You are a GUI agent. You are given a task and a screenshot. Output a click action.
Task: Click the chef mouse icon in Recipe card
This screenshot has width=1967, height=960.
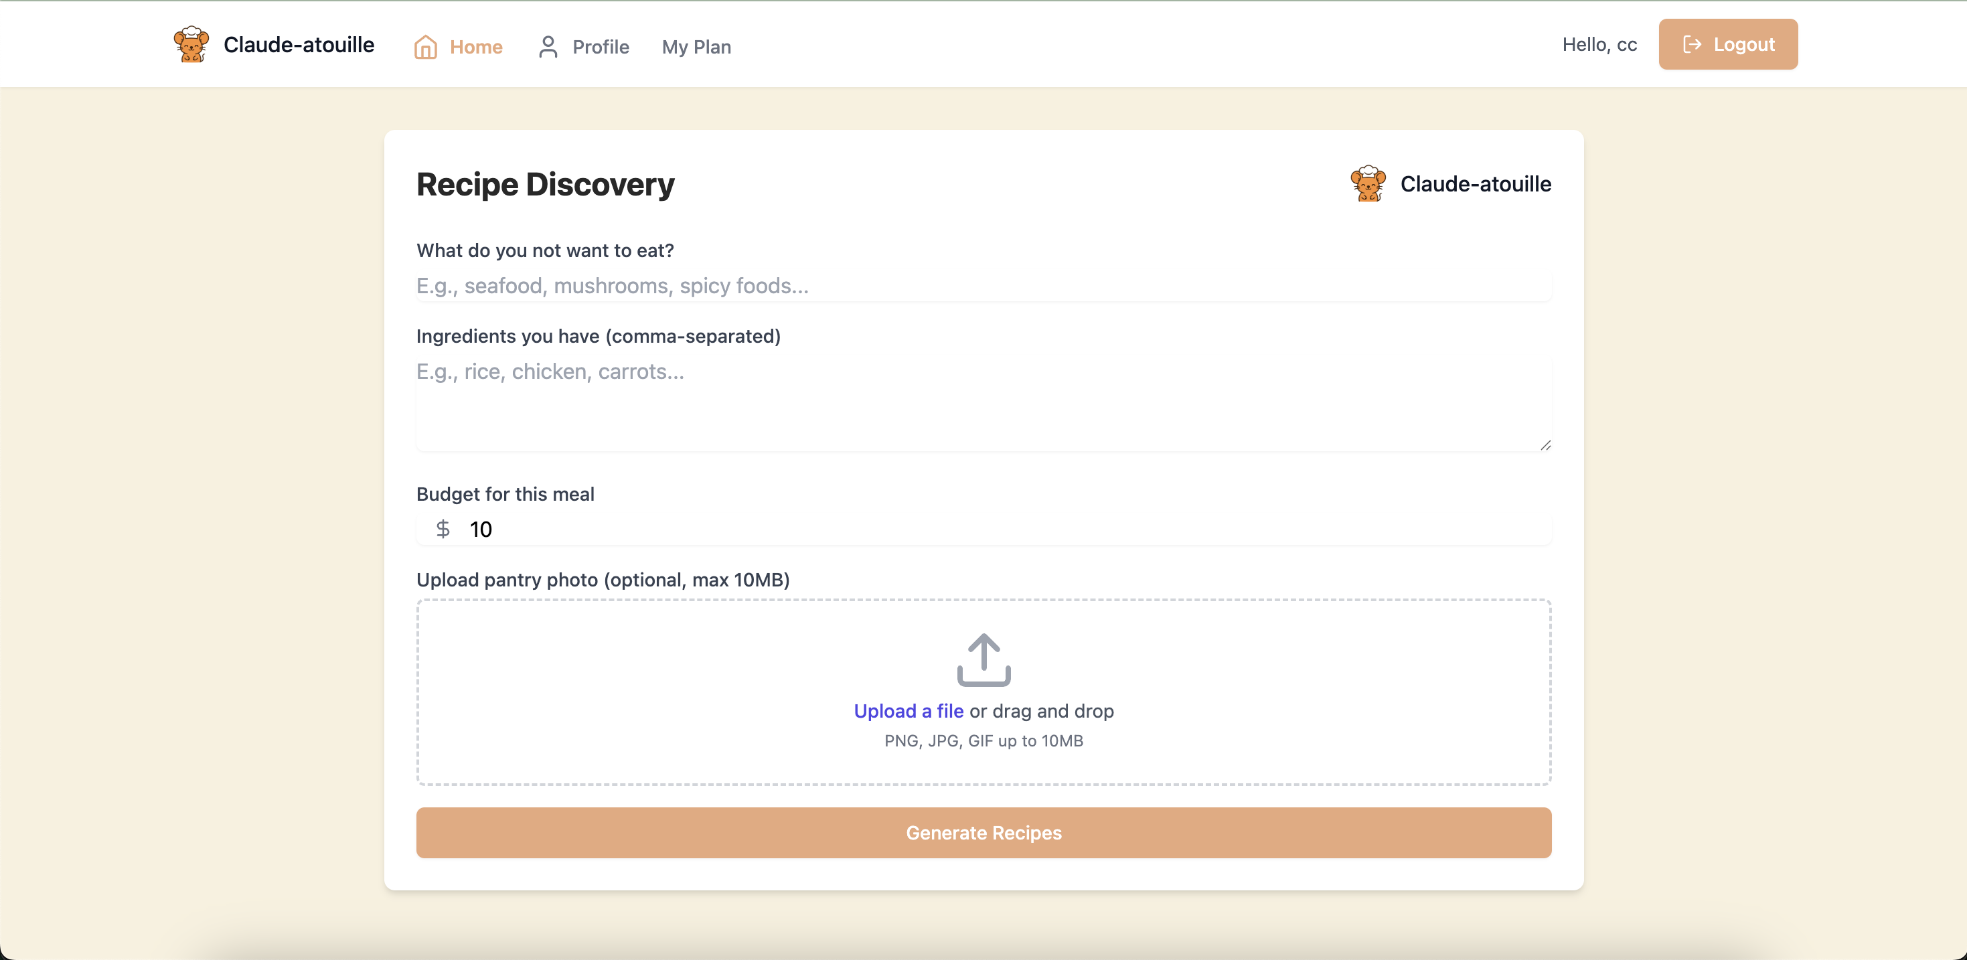[1368, 184]
